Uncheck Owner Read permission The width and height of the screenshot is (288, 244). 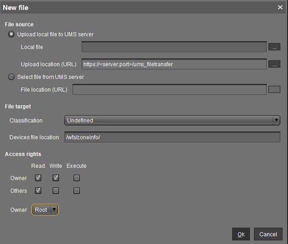(38, 178)
